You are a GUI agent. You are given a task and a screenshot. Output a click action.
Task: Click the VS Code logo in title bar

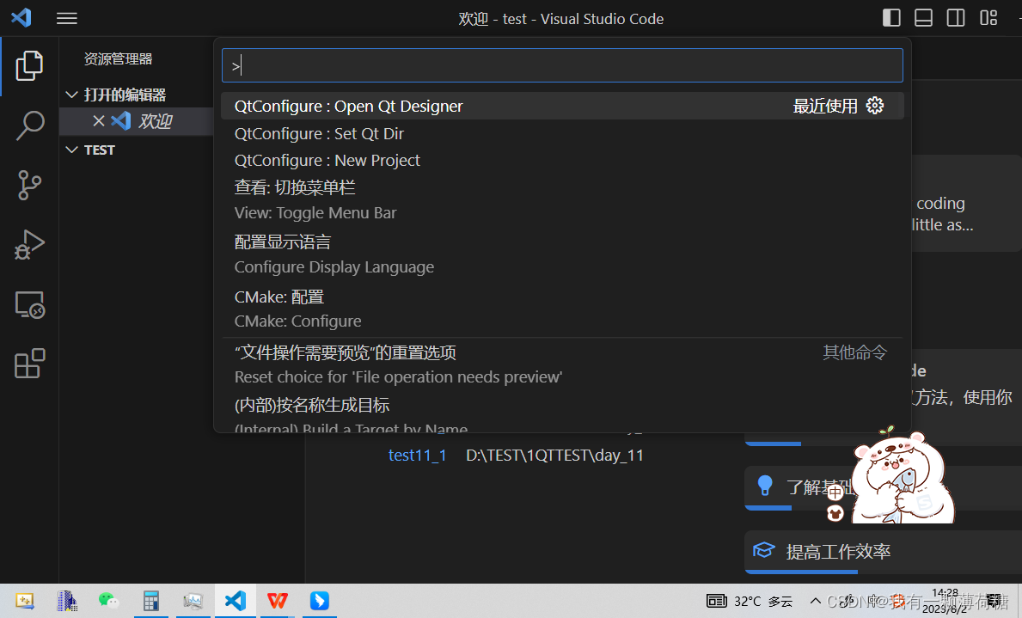21,17
